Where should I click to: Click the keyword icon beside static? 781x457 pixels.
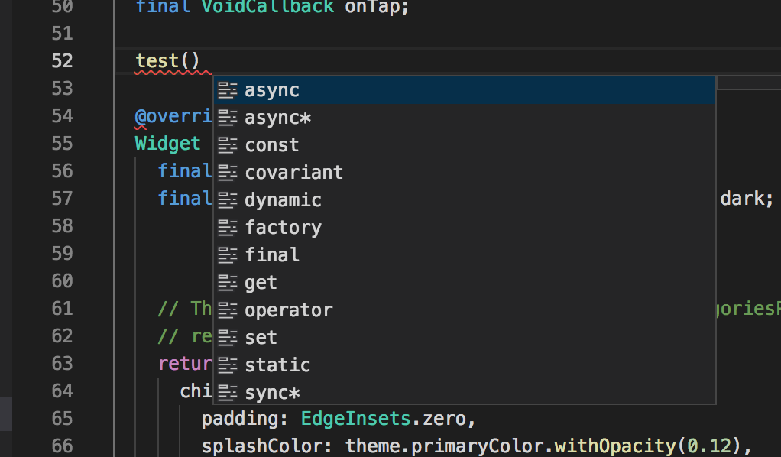pos(228,365)
